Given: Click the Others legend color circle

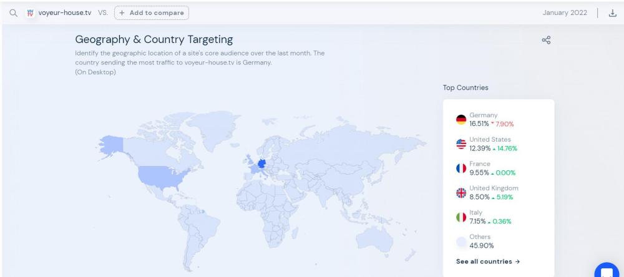Looking at the screenshot, I should point(461,241).
